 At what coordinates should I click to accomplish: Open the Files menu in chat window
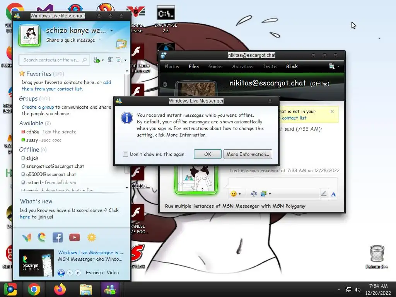click(194, 67)
